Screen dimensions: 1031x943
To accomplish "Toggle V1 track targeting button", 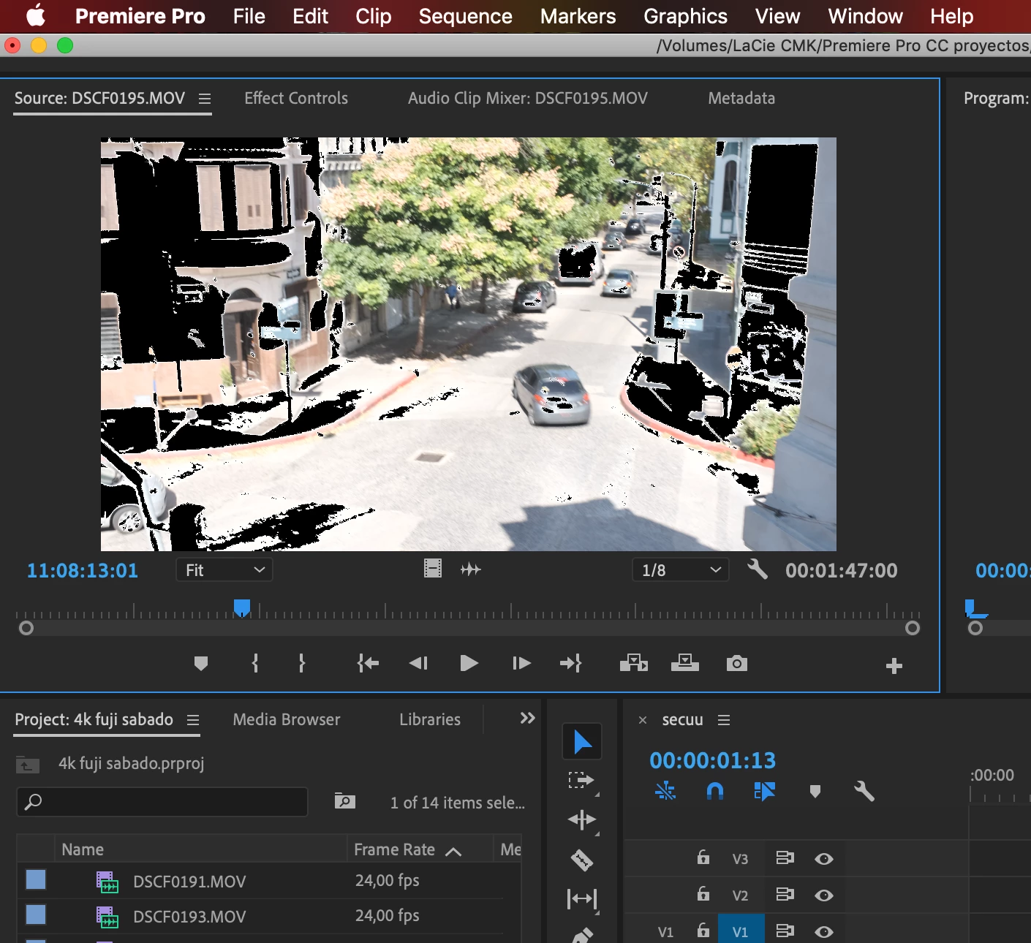I will point(741,931).
